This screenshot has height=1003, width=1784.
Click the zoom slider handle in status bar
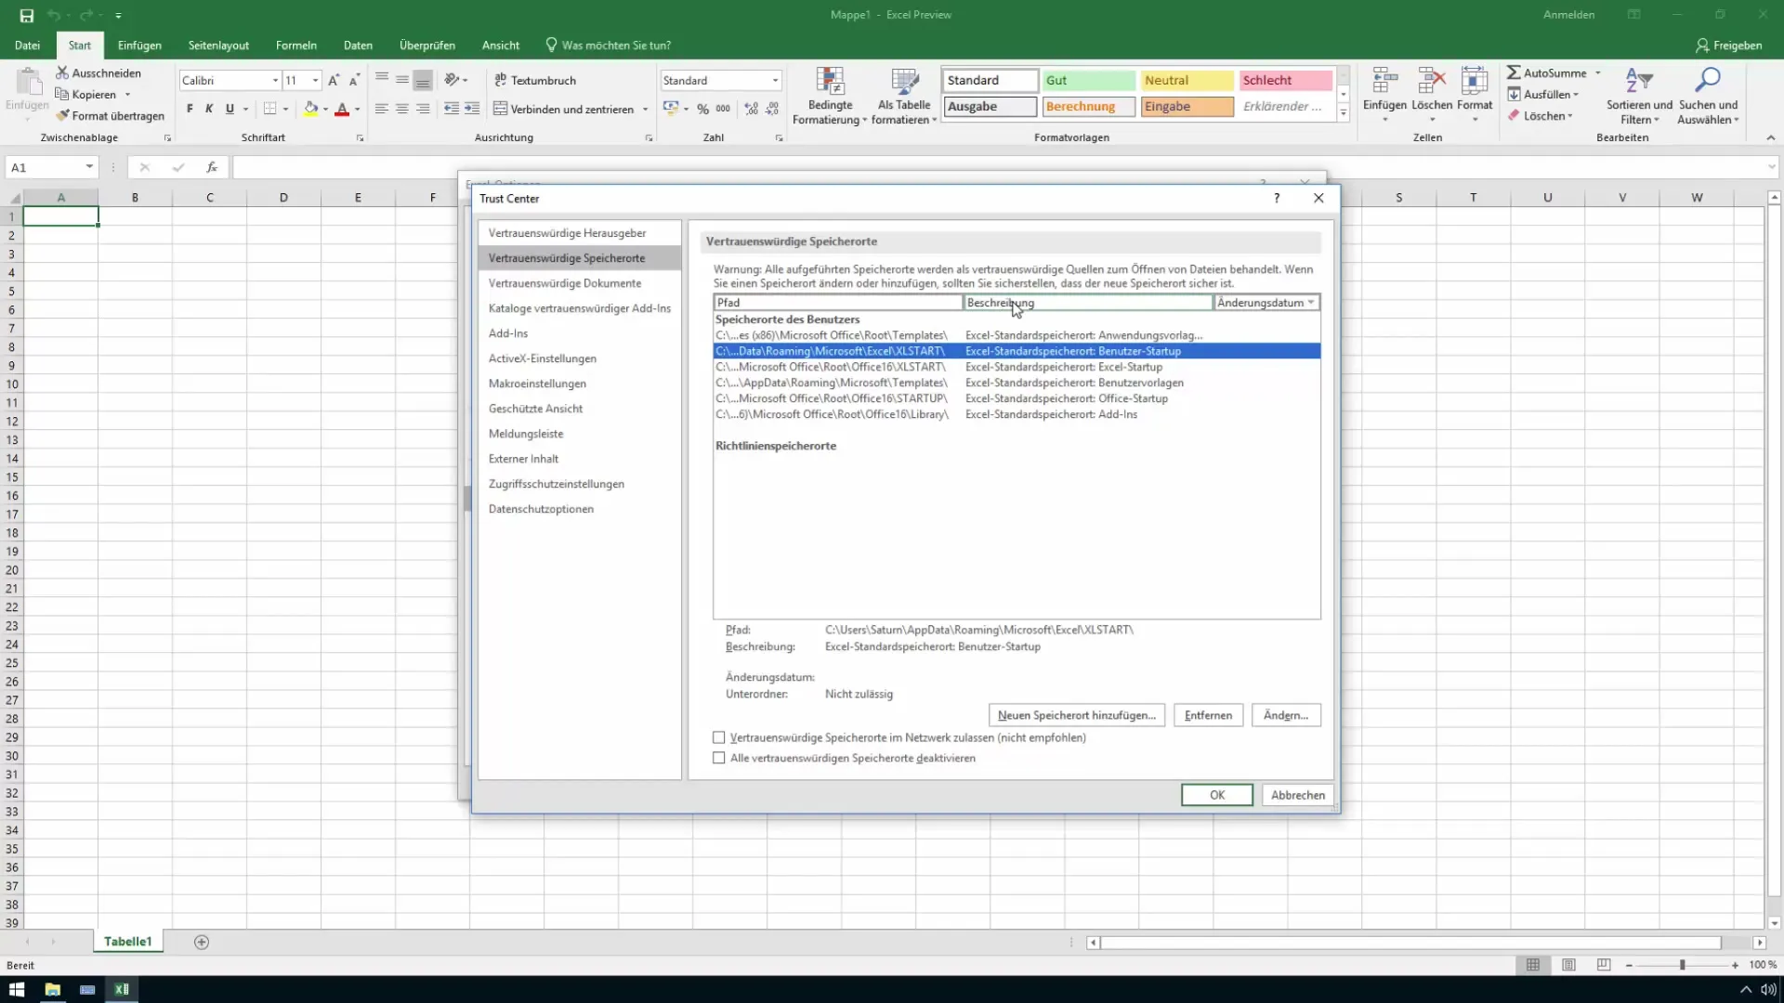point(1682,965)
